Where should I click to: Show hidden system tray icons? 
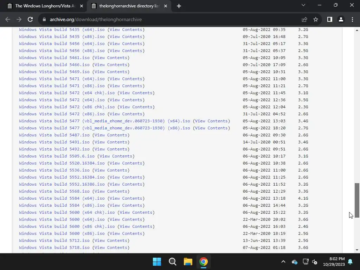[x=283, y=262]
